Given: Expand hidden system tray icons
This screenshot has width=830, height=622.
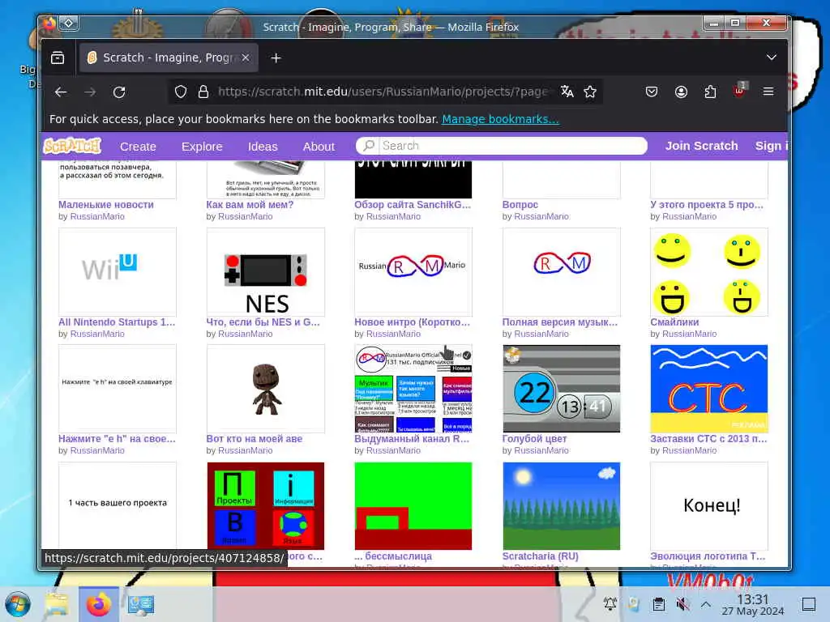Looking at the screenshot, I should click(x=706, y=603).
